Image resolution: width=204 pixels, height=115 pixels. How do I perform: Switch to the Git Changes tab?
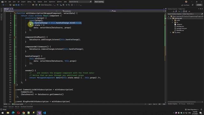click(182, 104)
